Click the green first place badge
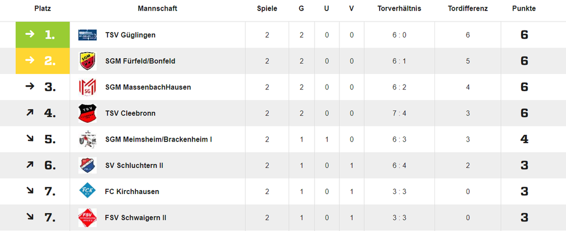This screenshot has width=566, height=231. 43,35
